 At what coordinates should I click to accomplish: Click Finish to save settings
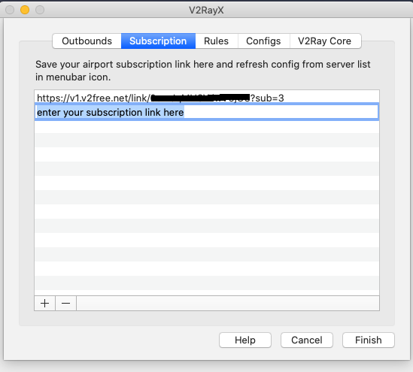[369, 340]
